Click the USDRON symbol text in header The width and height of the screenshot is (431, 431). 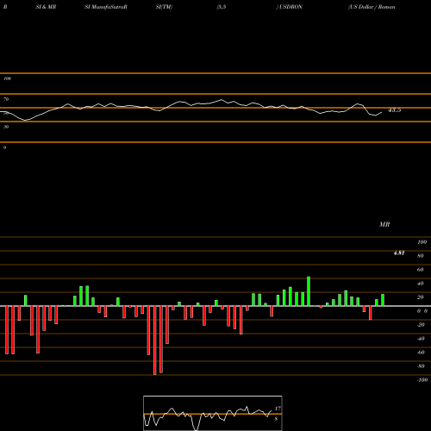(290, 7)
